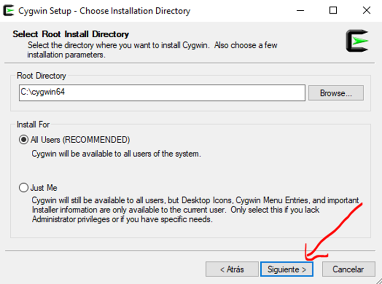Select the All Users (RECOMMENDED) option
Screen dimensions: 382x284
24,139
